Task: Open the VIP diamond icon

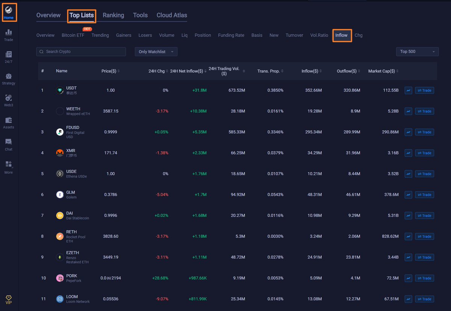Action: (x=9, y=299)
